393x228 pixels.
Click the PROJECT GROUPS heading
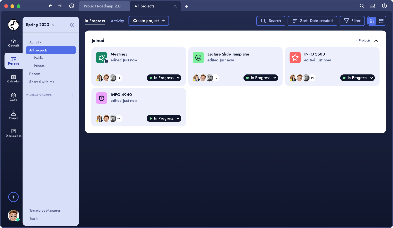point(39,95)
